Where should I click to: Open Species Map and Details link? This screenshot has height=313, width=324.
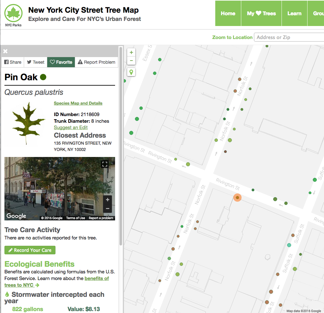click(x=78, y=103)
